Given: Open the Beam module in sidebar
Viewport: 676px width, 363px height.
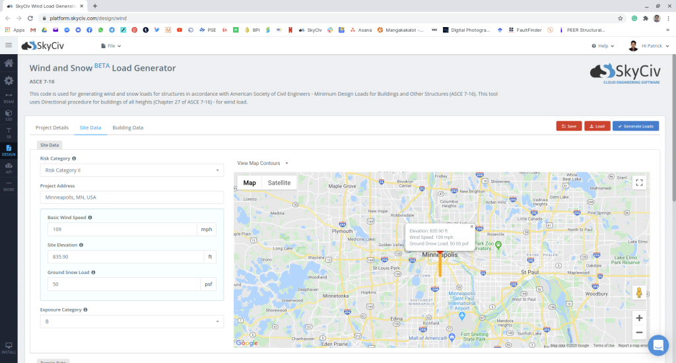Looking at the screenshot, I should point(9,98).
